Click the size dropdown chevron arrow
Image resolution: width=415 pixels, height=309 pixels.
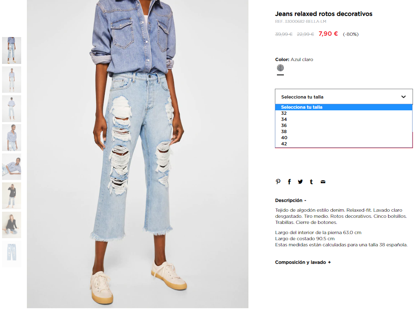pyautogui.click(x=403, y=97)
